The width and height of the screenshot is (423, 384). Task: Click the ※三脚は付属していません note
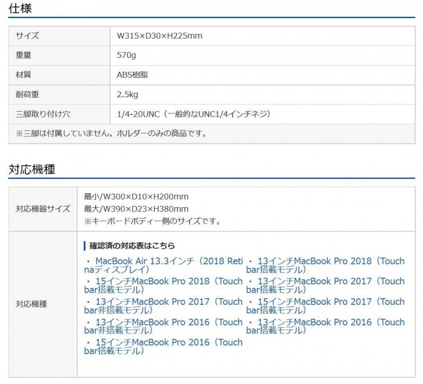111,133
